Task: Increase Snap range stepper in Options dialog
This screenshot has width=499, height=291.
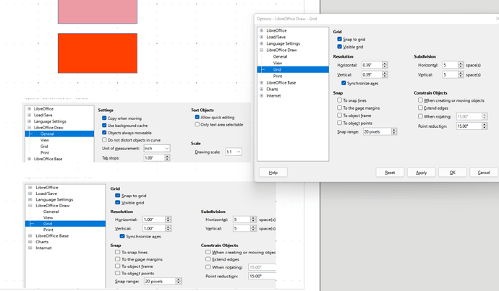Action: point(394,130)
